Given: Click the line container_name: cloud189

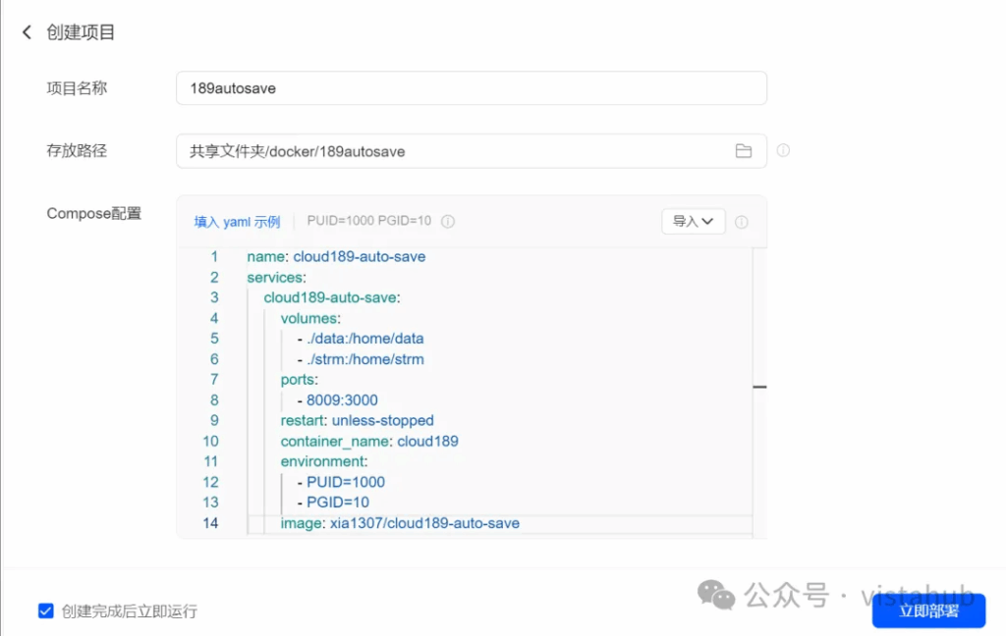Looking at the screenshot, I should [369, 441].
